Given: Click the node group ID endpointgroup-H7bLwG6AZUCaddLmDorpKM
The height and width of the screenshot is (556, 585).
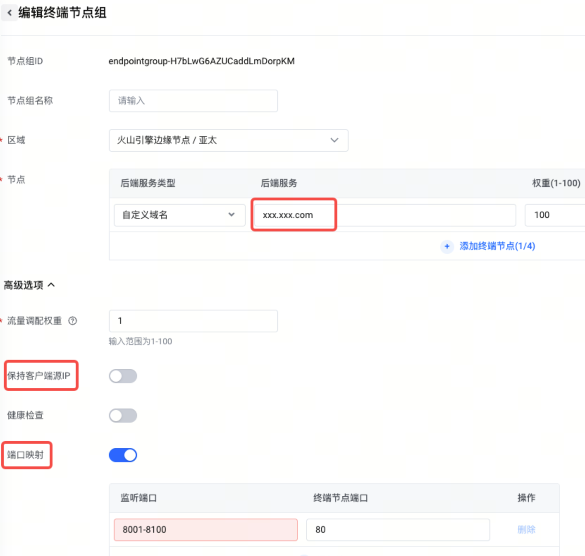Looking at the screenshot, I should coord(202,61).
